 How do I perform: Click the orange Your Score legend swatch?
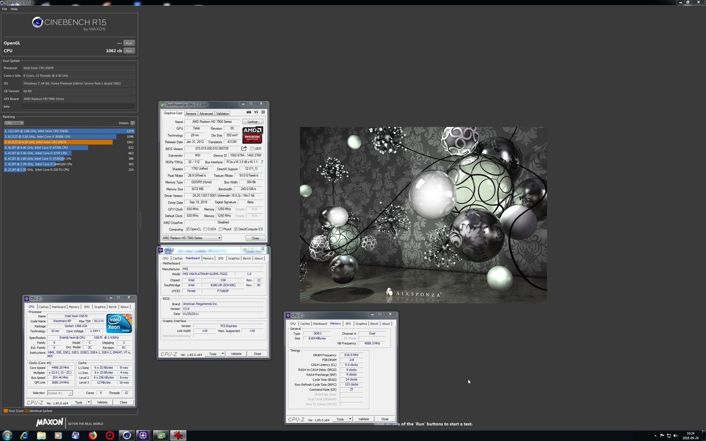pos(6,411)
